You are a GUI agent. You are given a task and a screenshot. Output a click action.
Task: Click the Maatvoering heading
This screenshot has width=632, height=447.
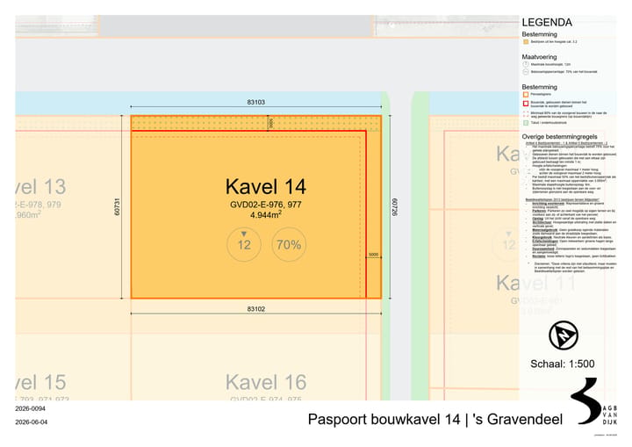click(x=539, y=57)
